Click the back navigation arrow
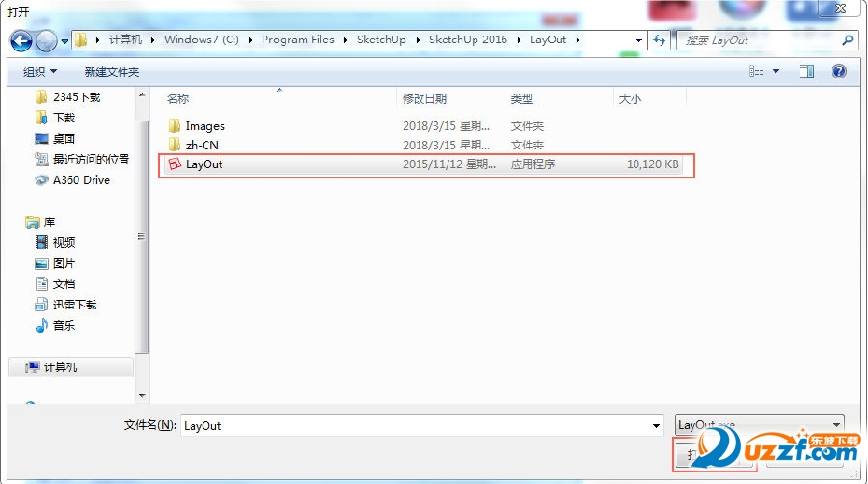The height and width of the screenshot is (484, 868). point(21,40)
